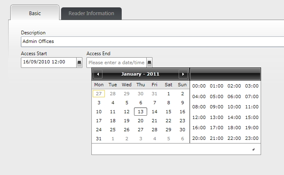The height and width of the screenshot is (175, 284).
Task: Go to next month in calendar
Action: coord(183,74)
